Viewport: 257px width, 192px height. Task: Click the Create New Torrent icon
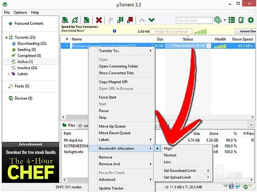pos(86,20)
